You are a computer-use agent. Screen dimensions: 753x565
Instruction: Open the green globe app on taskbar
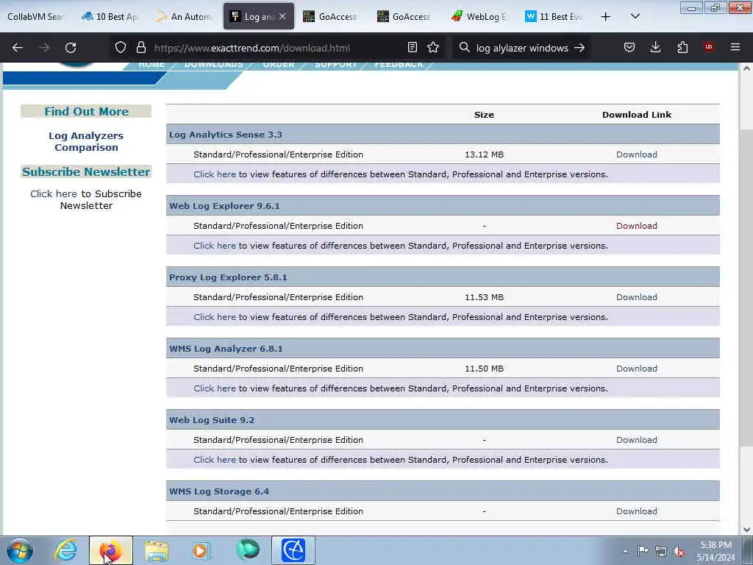click(x=248, y=550)
